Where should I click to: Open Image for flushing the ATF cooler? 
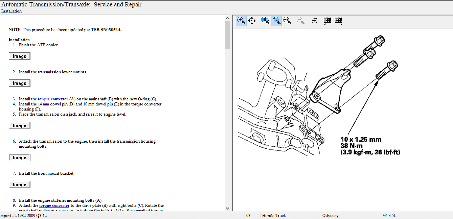point(20,56)
